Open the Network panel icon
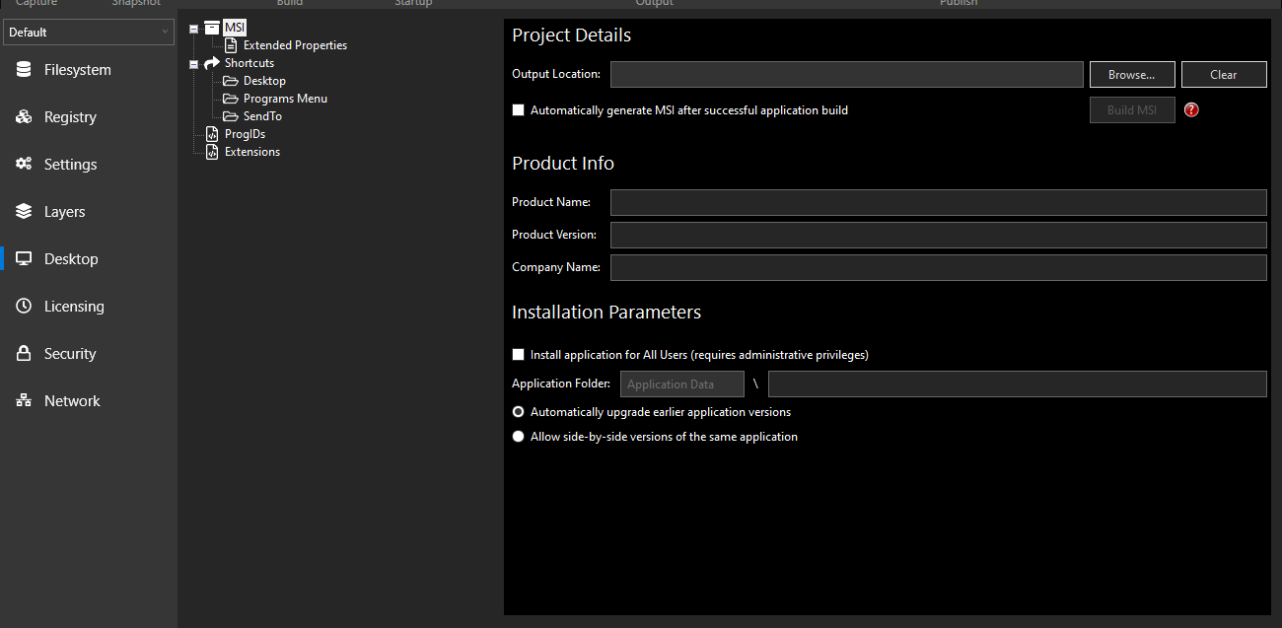This screenshot has width=1282, height=628. click(x=24, y=400)
